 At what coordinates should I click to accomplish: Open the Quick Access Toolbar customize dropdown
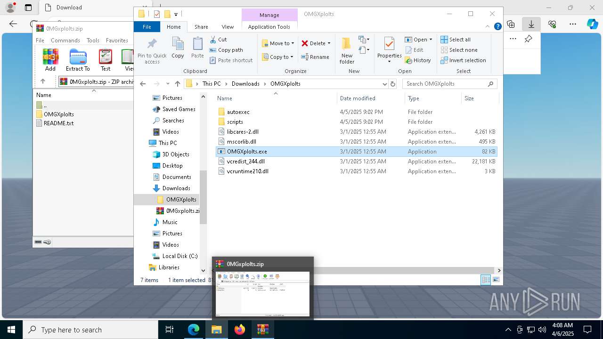176,15
